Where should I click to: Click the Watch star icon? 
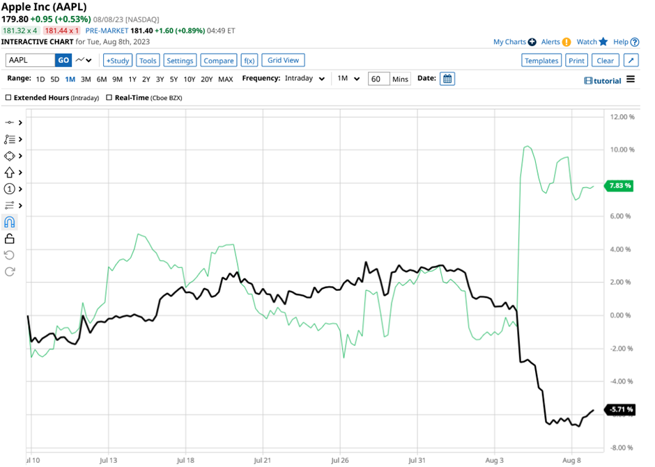tap(603, 42)
